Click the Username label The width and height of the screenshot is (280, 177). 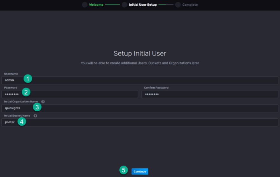pos(11,74)
